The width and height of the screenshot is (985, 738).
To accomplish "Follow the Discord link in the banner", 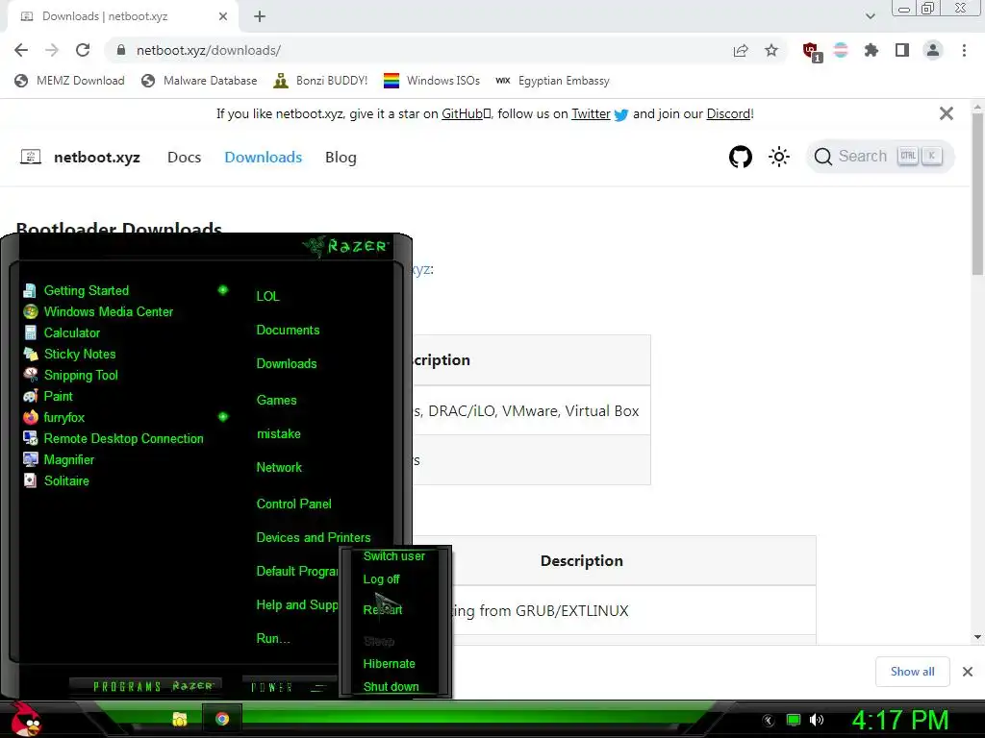I will pyautogui.click(x=728, y=114).
